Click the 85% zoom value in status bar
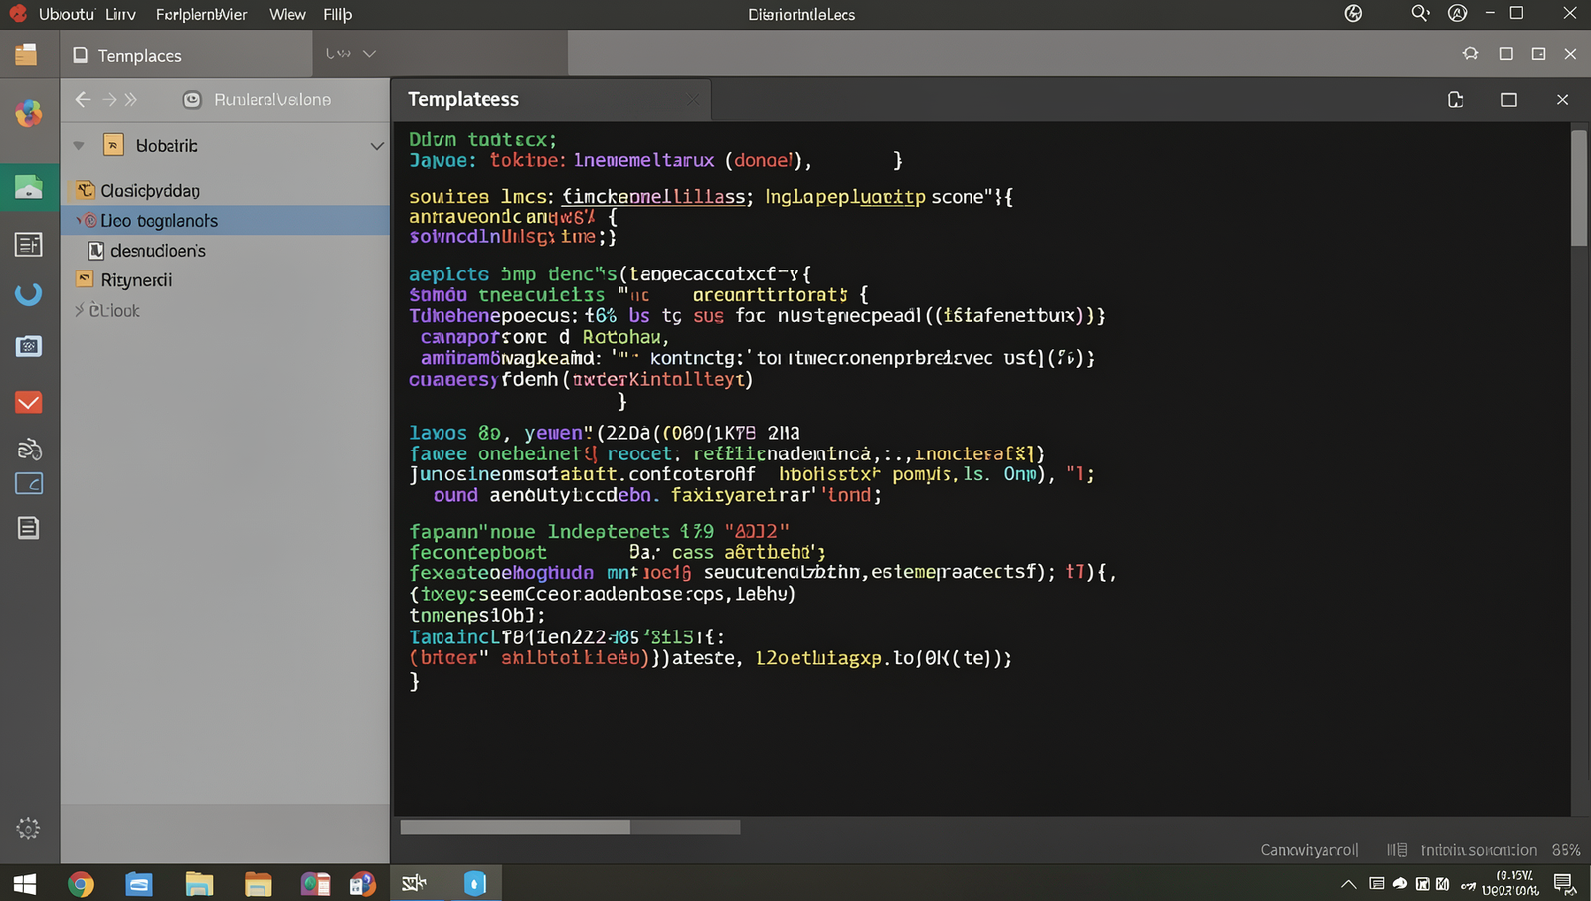The width and height of the screenshot is (1591, 901). tap(1566, 850)
